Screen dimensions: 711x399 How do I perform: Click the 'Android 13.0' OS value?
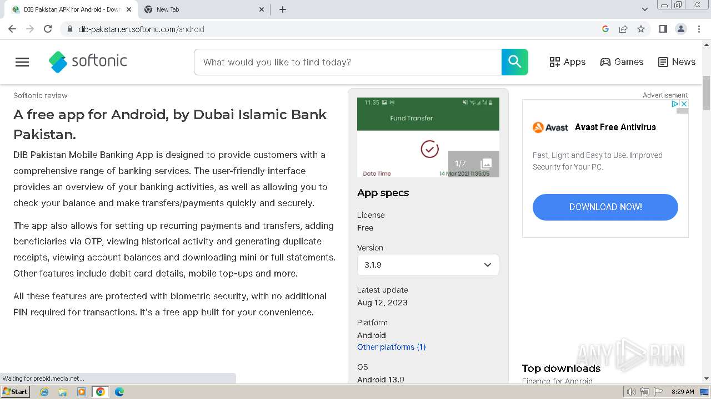click(380, 380)
